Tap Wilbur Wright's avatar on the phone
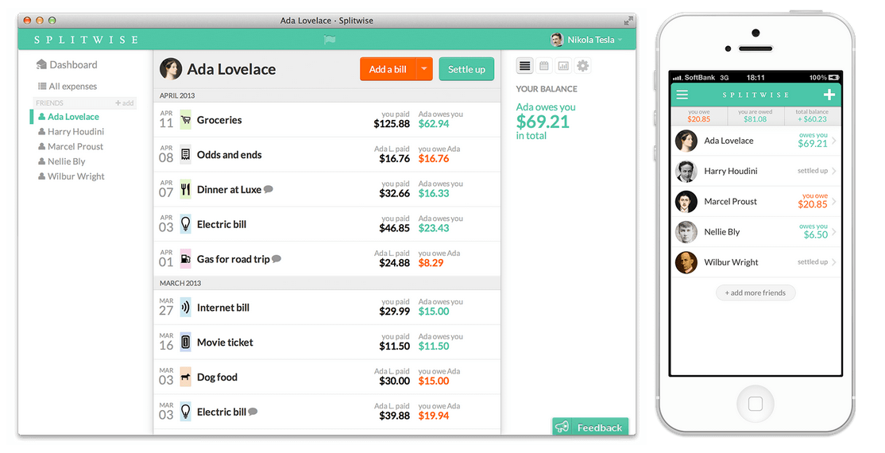 [x=686, y=262]
